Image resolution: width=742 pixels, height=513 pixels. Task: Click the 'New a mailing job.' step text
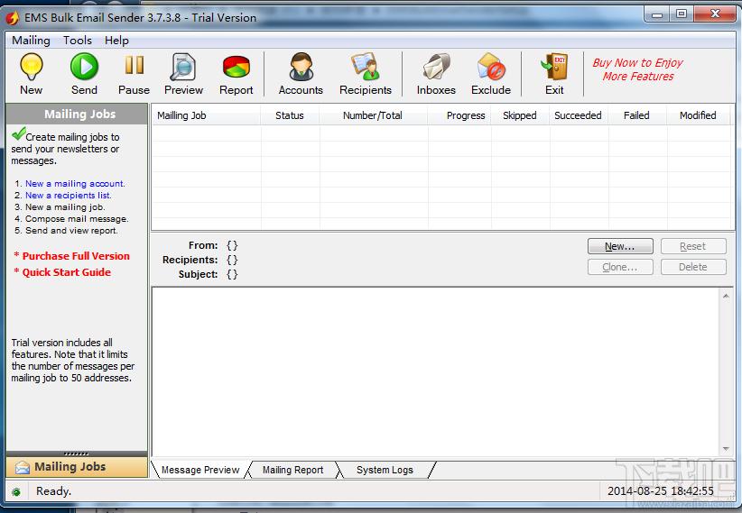pos(65,207)
